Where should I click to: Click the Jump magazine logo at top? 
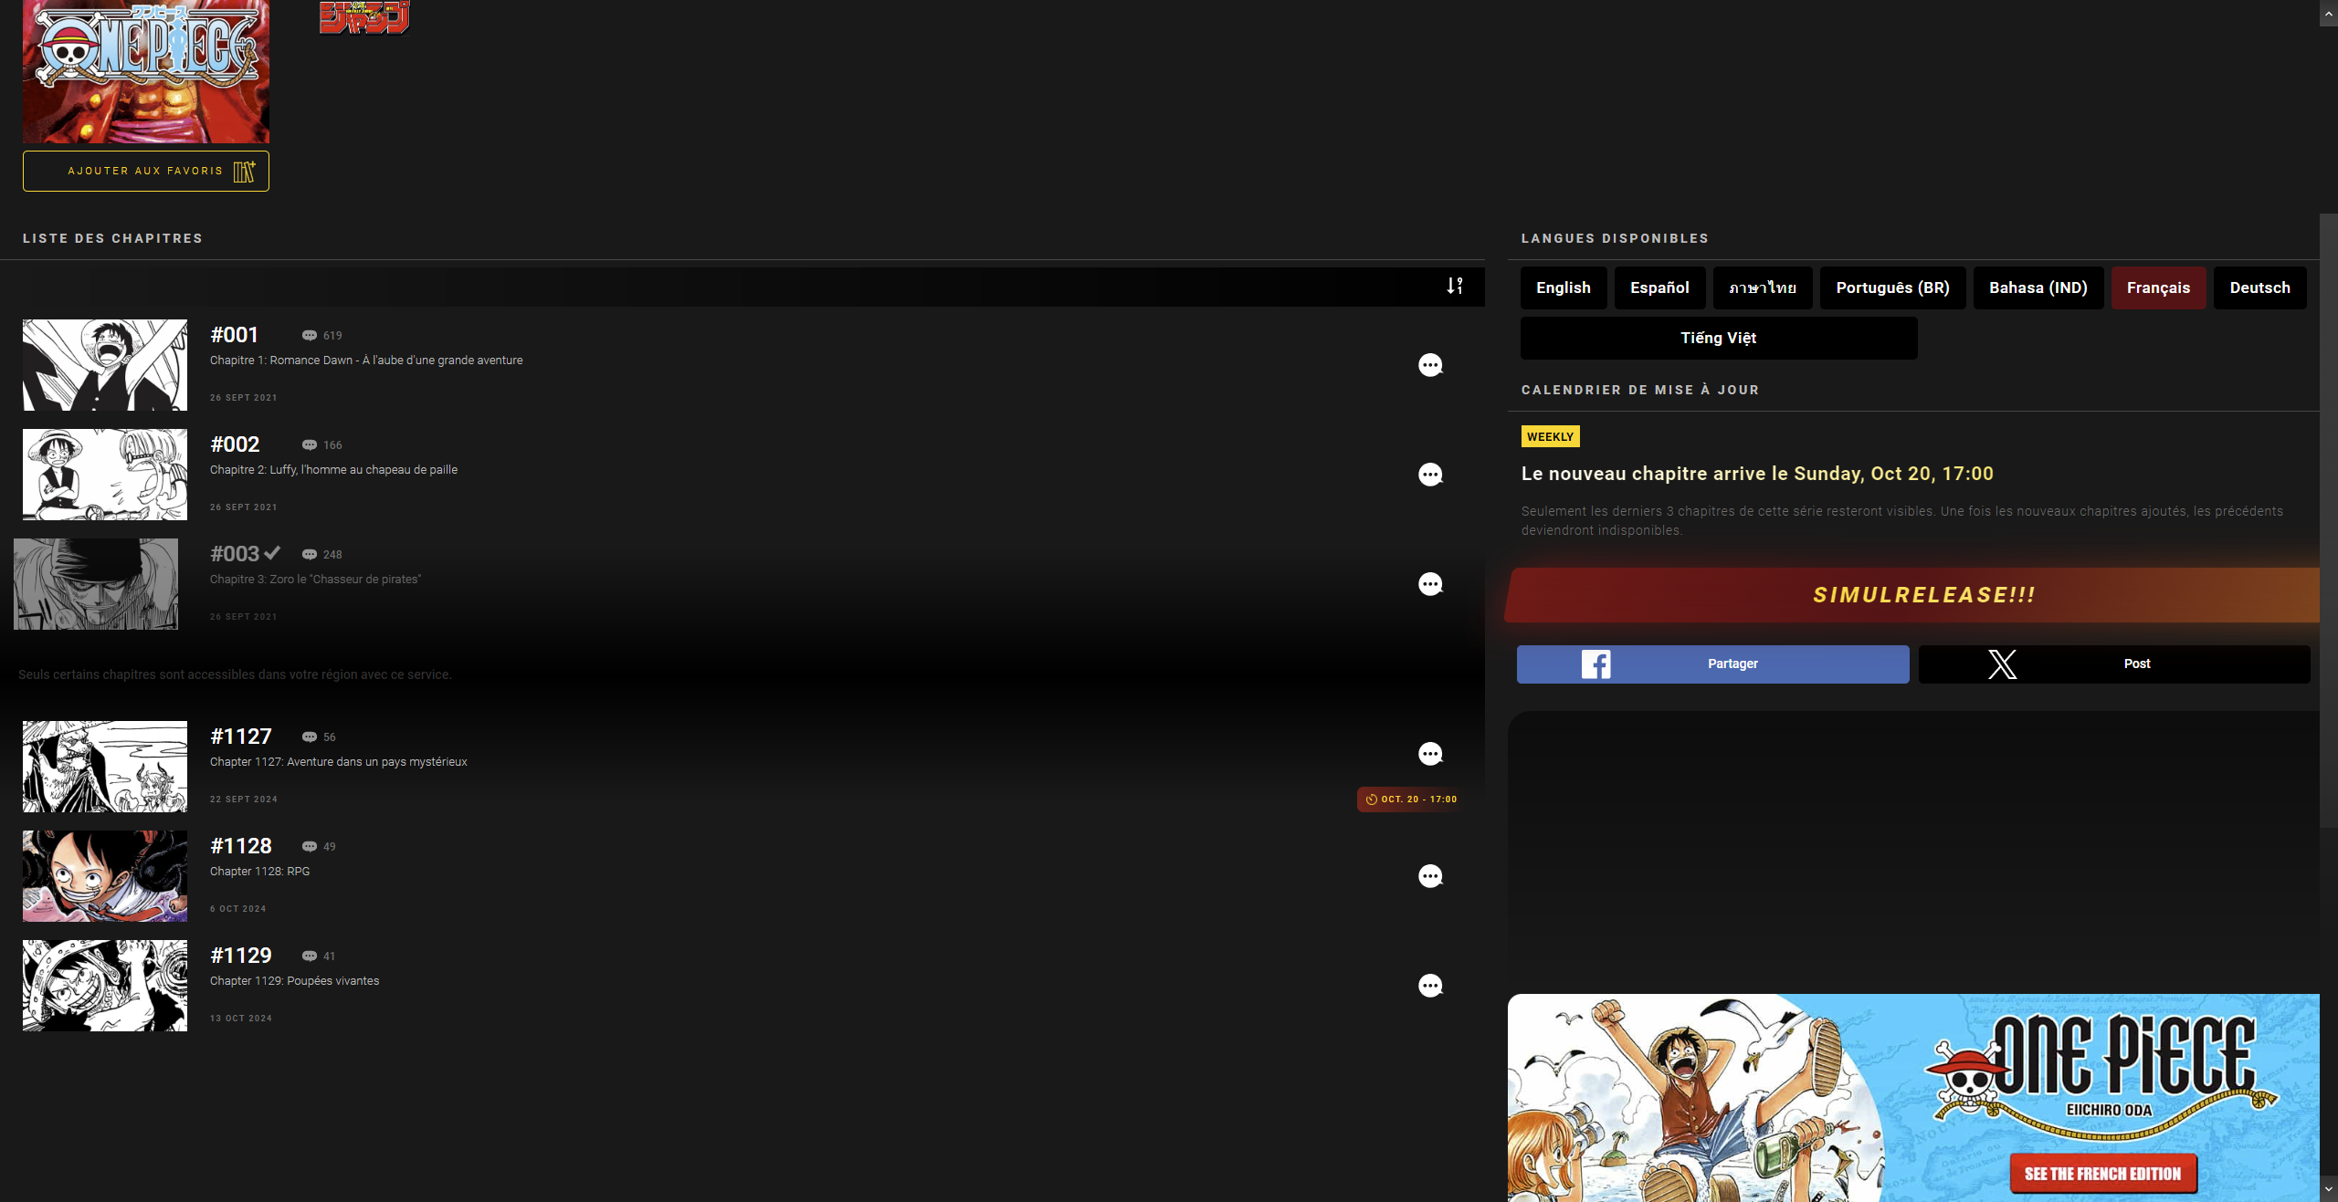pyautogui.click(x=364, y=16)
